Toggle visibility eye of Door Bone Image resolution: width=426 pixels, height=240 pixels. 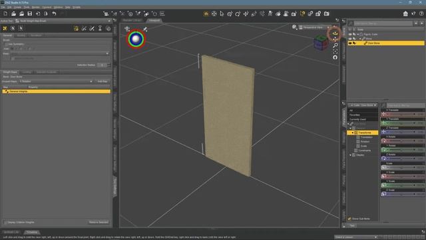pyautogui.click(x=350, y=43)
